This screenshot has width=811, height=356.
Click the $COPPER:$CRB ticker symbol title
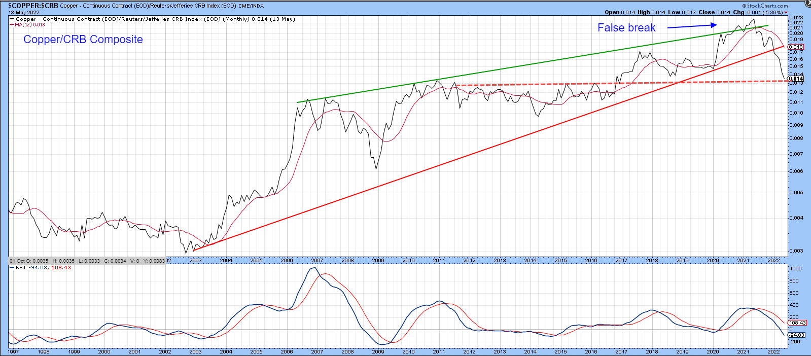coord(33,6)
